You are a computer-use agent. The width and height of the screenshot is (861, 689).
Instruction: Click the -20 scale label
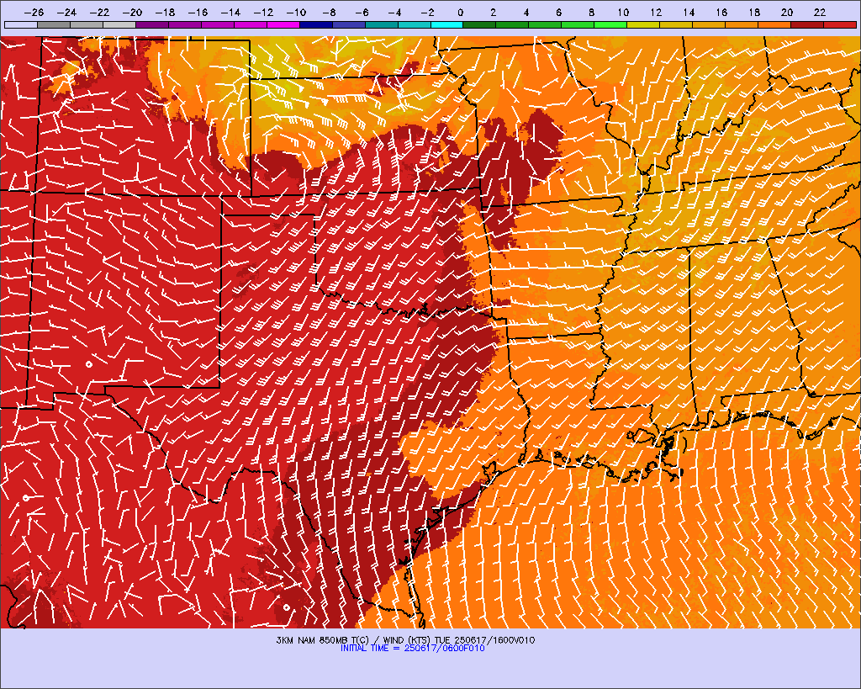click(x=132, y=12)
